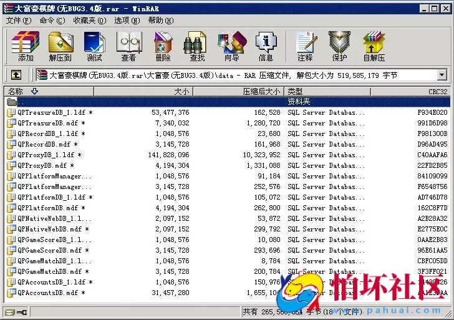Click size value 53,477,376

pyautogui.click(x=170, y=112)
